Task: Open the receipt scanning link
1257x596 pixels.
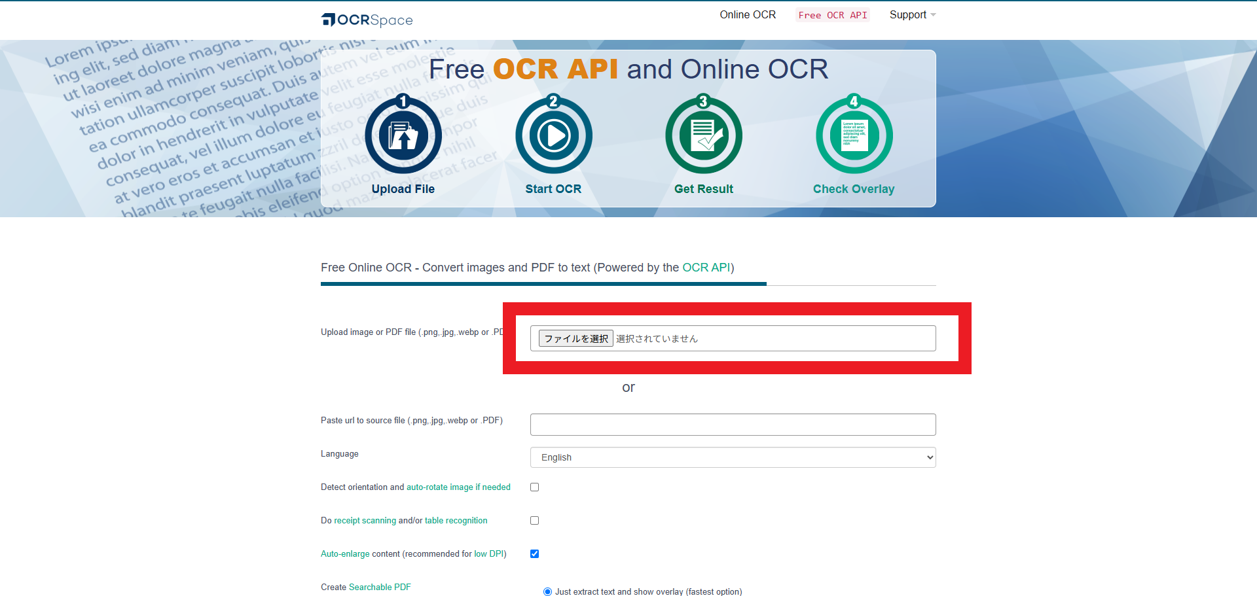Action: click(x=365, y=521)
